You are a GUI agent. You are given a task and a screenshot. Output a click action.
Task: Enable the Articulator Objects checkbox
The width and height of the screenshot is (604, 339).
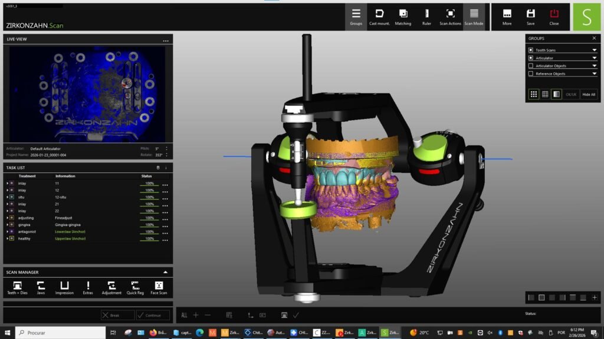(x=531, y=66)
